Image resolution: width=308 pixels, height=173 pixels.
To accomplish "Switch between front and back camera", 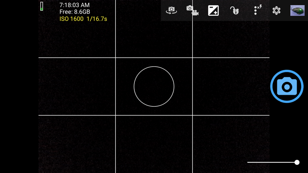I will coord(171,11).
